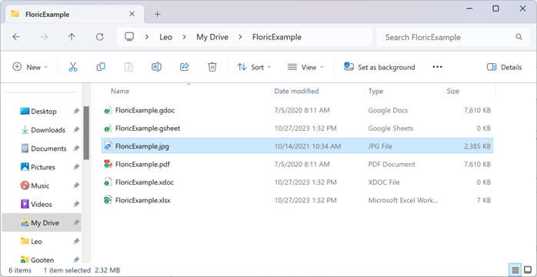
Task: Toggle the Details pane button
Action: click(504, 68)
